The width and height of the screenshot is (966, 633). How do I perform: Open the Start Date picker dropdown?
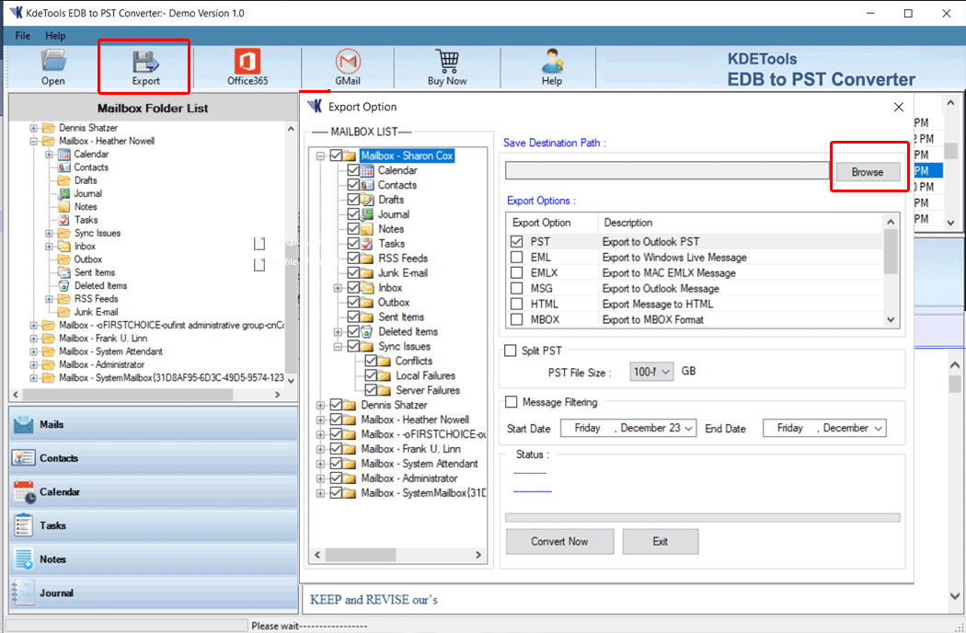pos(688,429)
